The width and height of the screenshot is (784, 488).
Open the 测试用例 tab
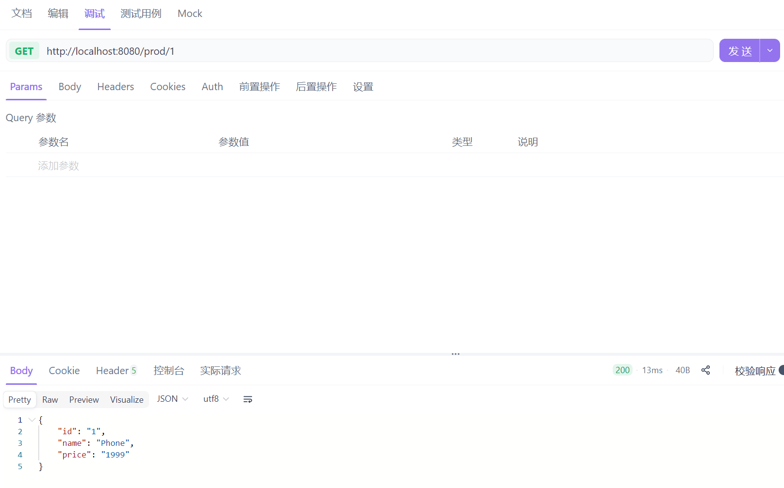(141, 14)
